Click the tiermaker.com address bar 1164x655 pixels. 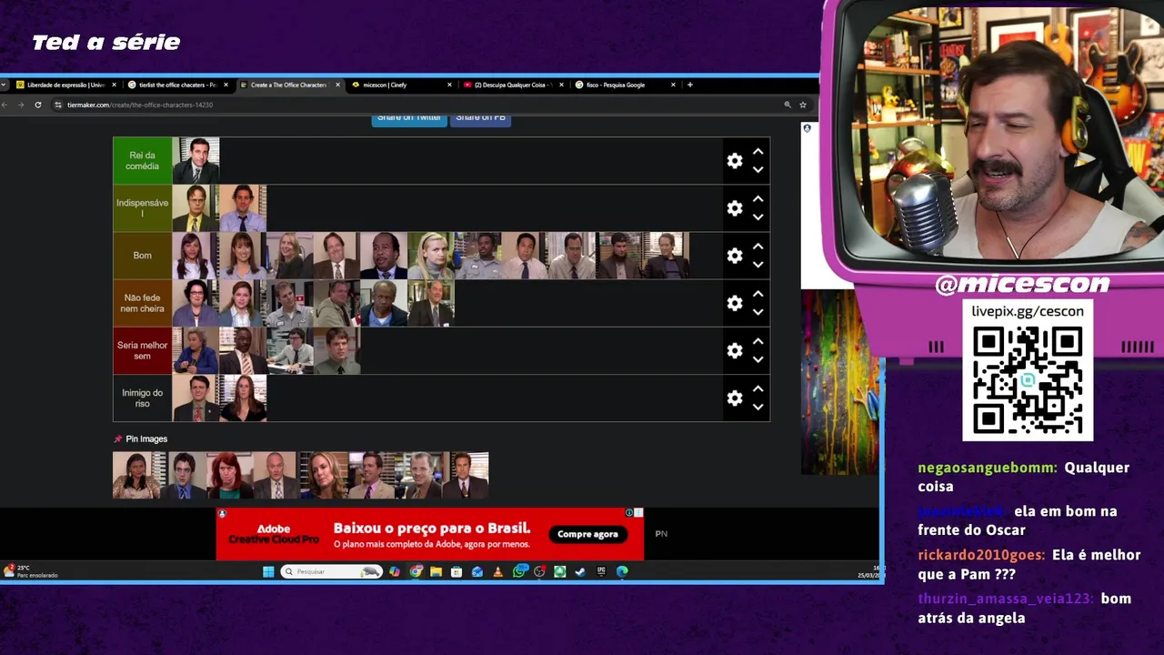click(x=409, y=105)
